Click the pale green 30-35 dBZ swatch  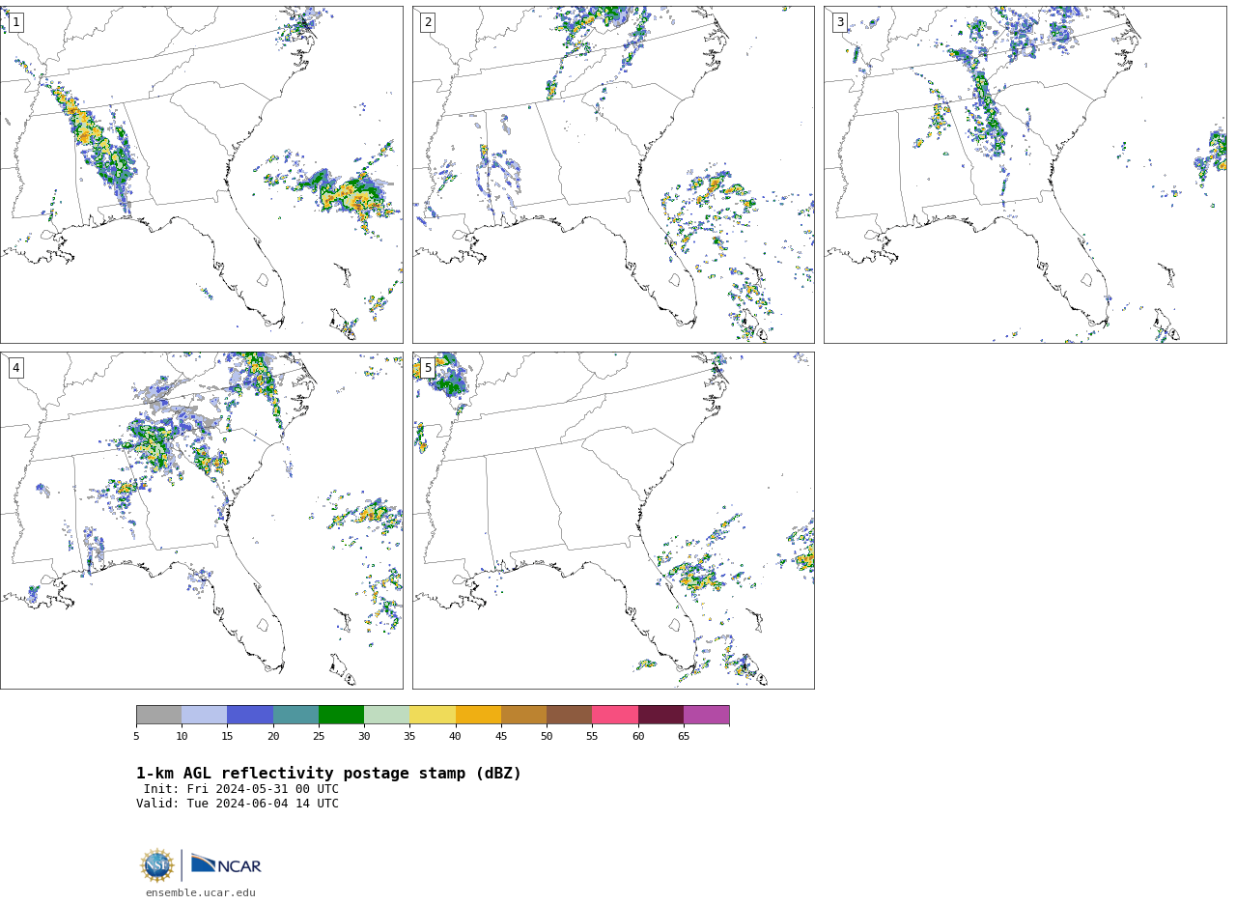pyautogui.click(x=386, y=715)
